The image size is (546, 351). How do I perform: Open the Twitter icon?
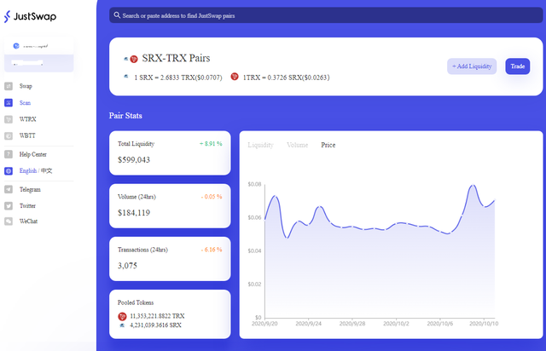coord(9,205)
